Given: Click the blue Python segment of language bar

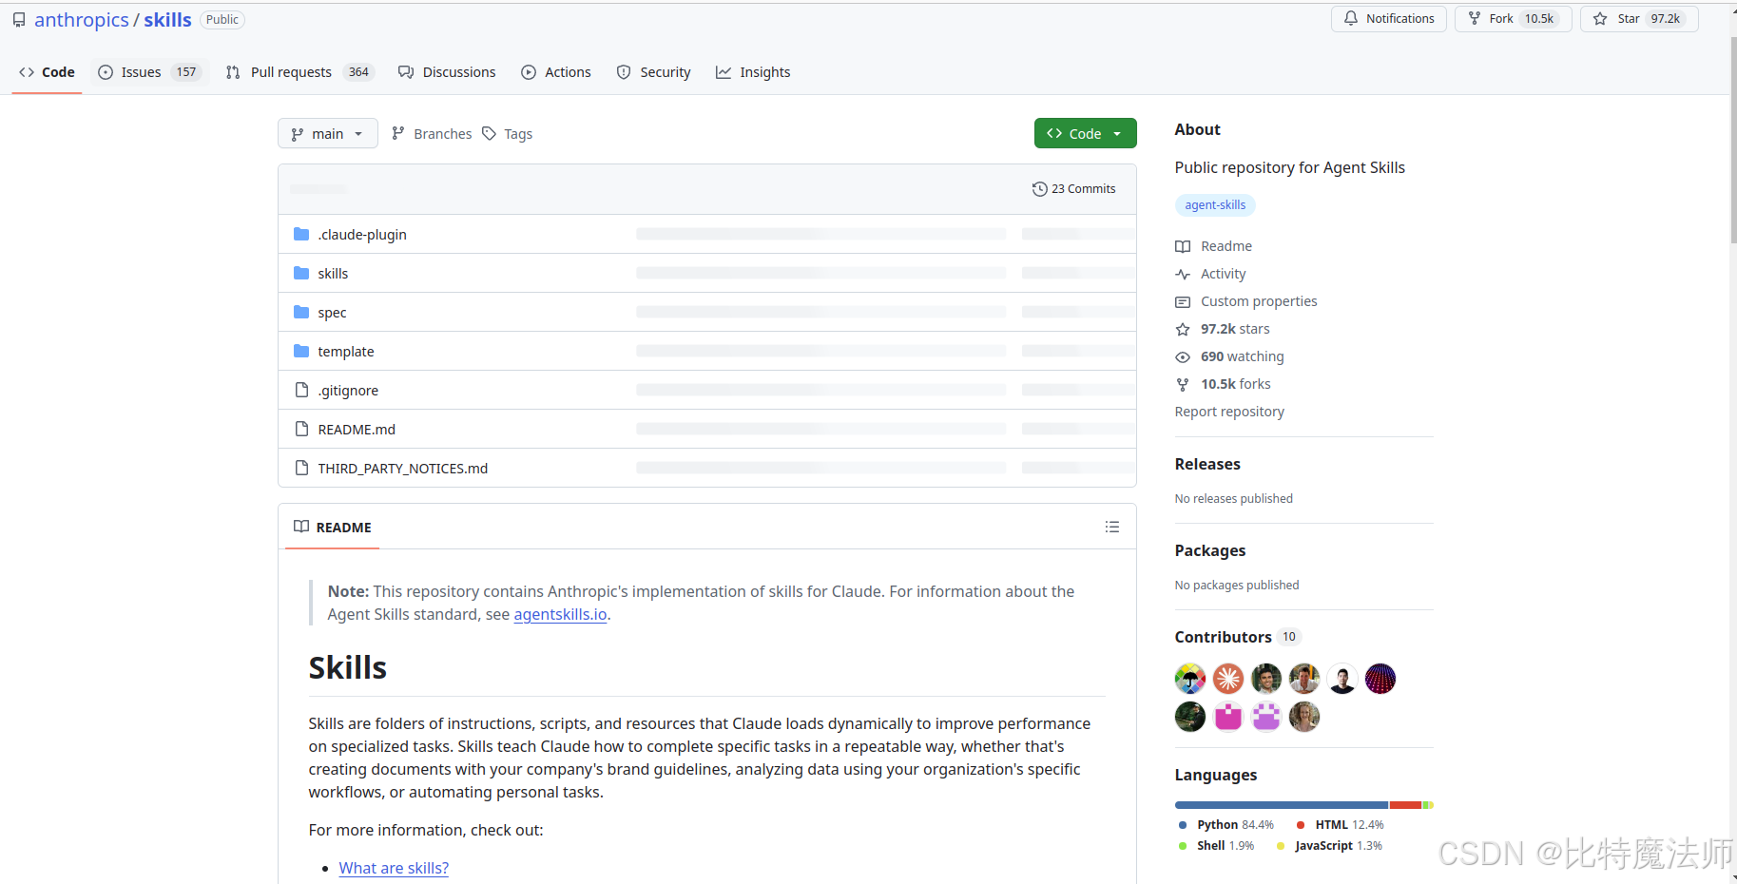Looking at the screenshot, I should pyautogui.click(x=1282, y=805).
